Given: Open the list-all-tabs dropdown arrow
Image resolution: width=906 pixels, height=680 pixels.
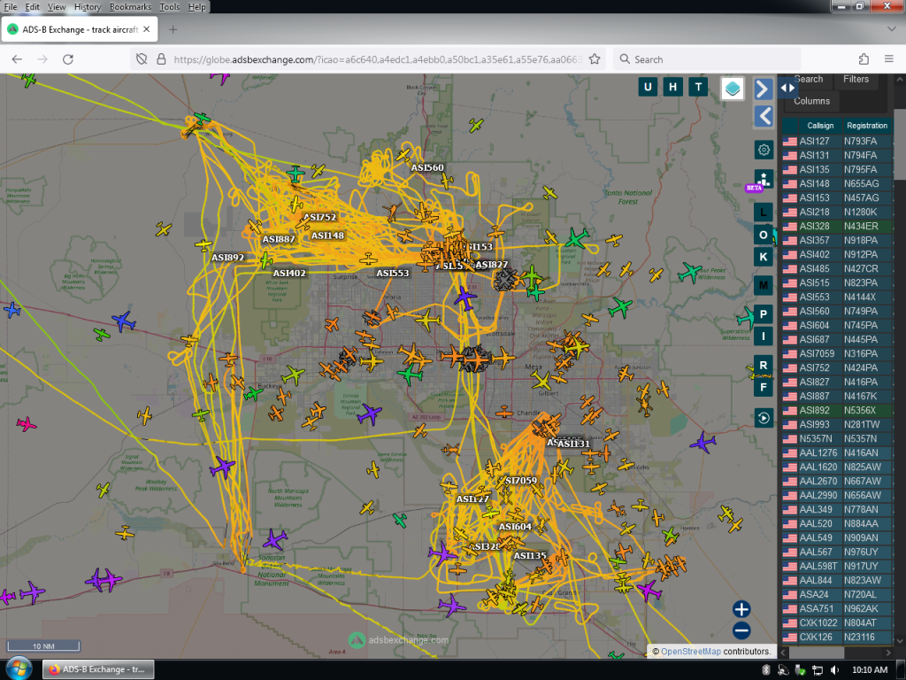Looking at the screenshot, I should coord(892,29).
